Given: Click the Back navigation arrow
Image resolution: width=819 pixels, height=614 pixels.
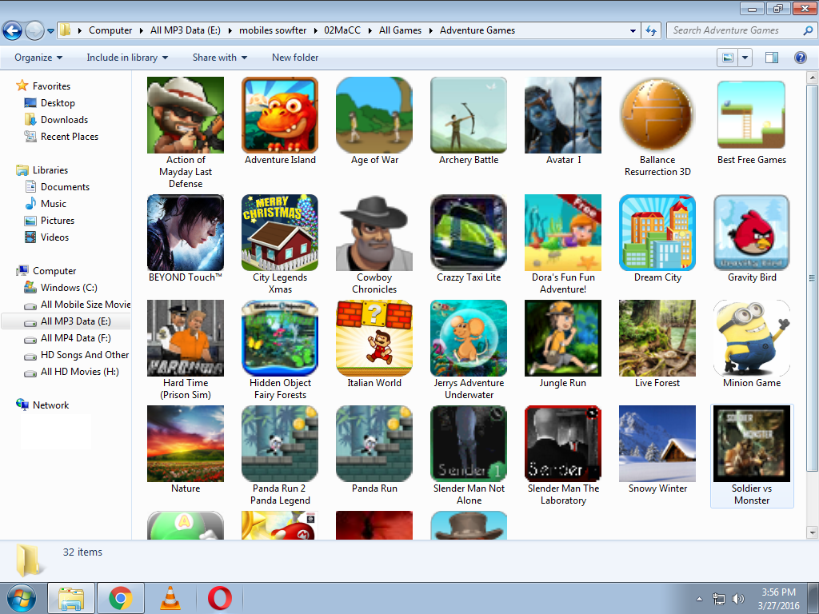Looking at the screenshot, I should [x=13, y=30].
